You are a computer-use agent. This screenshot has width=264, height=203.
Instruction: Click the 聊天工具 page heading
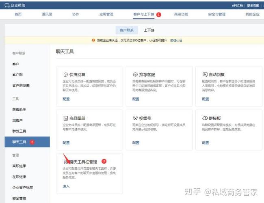tap(65, 52)
